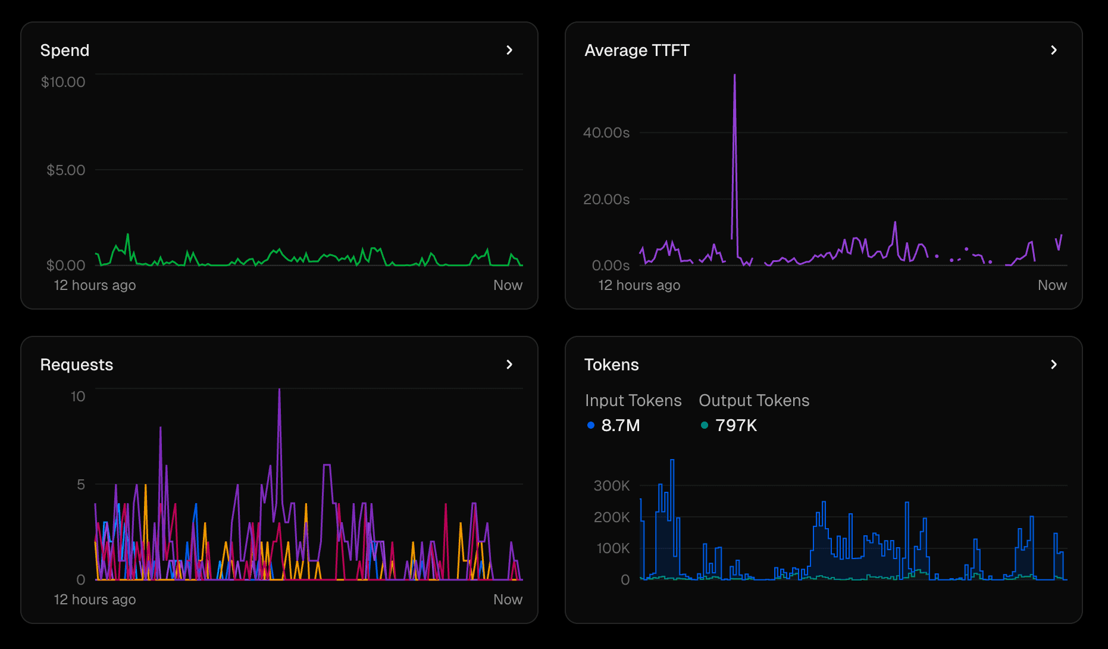Open Spend details with the chevron arrow
The image size is (1108, 649).
(509, 50)
